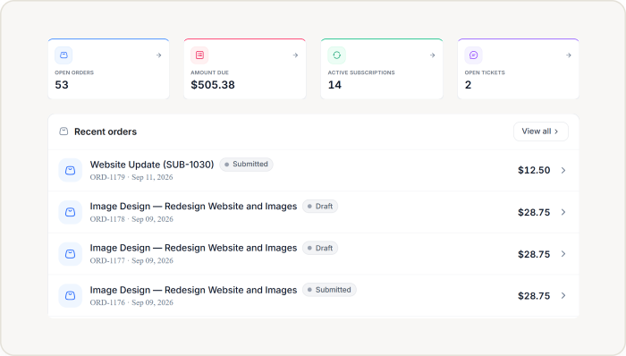Click the Submitted badge on ORD-1176
Viewport: 626px width, 356px height.
click(329, 290)
